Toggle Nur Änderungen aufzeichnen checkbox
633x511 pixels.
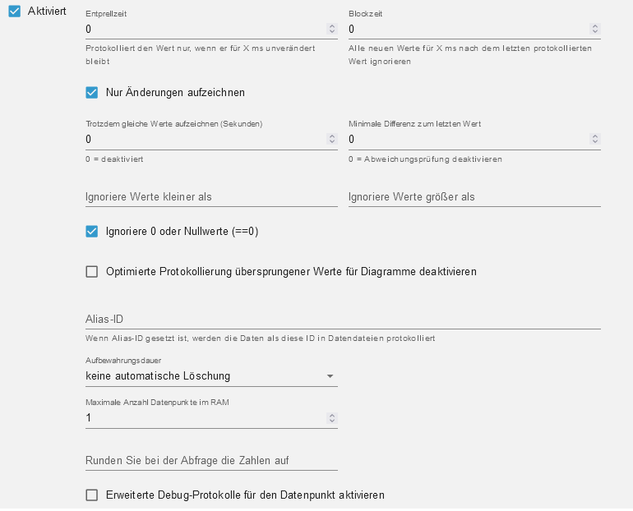pyautogui.click(x=91, y=92)
